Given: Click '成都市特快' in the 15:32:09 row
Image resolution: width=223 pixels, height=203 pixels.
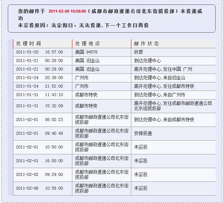Looking at the screenshot, I should click(86, 106).
